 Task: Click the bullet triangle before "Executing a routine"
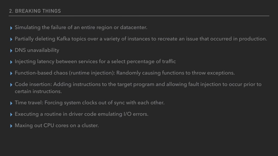click(x=11, y=115)
